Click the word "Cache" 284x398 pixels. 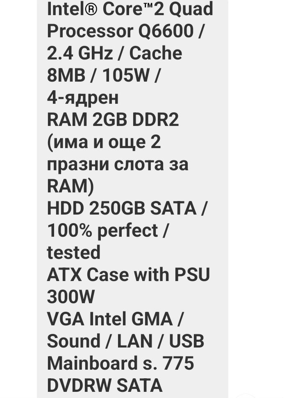[156, 53]
